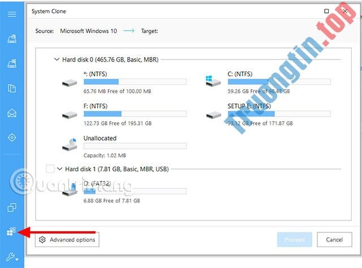The image size is (362, 268).
Task: Click the disk backup icon with gear
Action: (12, 39)
